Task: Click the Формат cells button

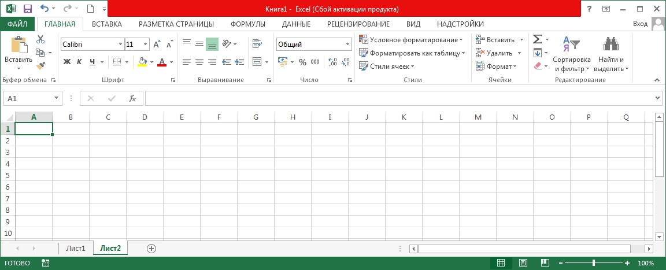Action: click(x=496, y=66)
